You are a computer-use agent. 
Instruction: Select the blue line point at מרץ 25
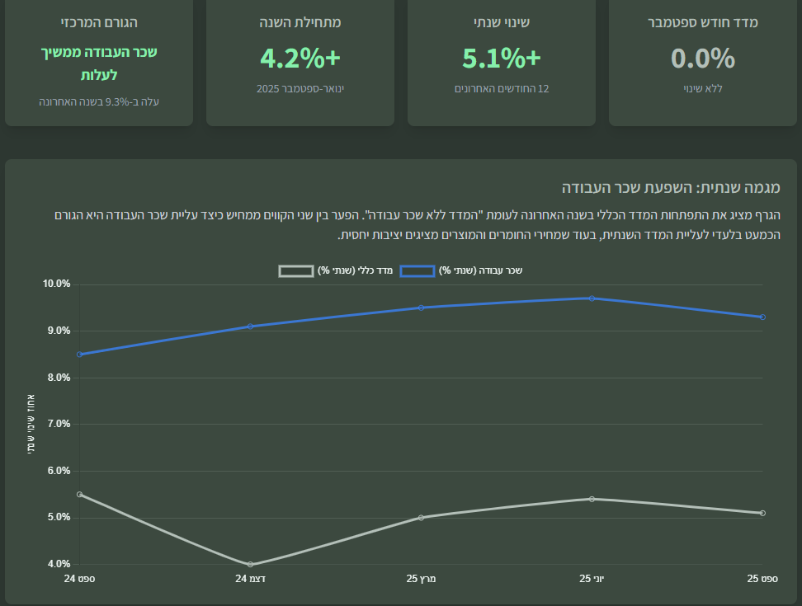pos(421,308)
